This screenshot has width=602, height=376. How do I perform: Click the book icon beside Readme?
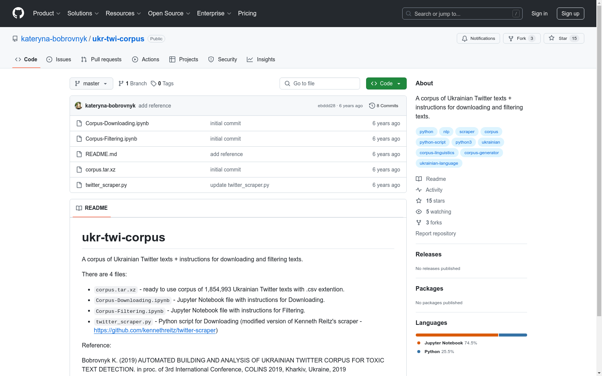point(419,179)
